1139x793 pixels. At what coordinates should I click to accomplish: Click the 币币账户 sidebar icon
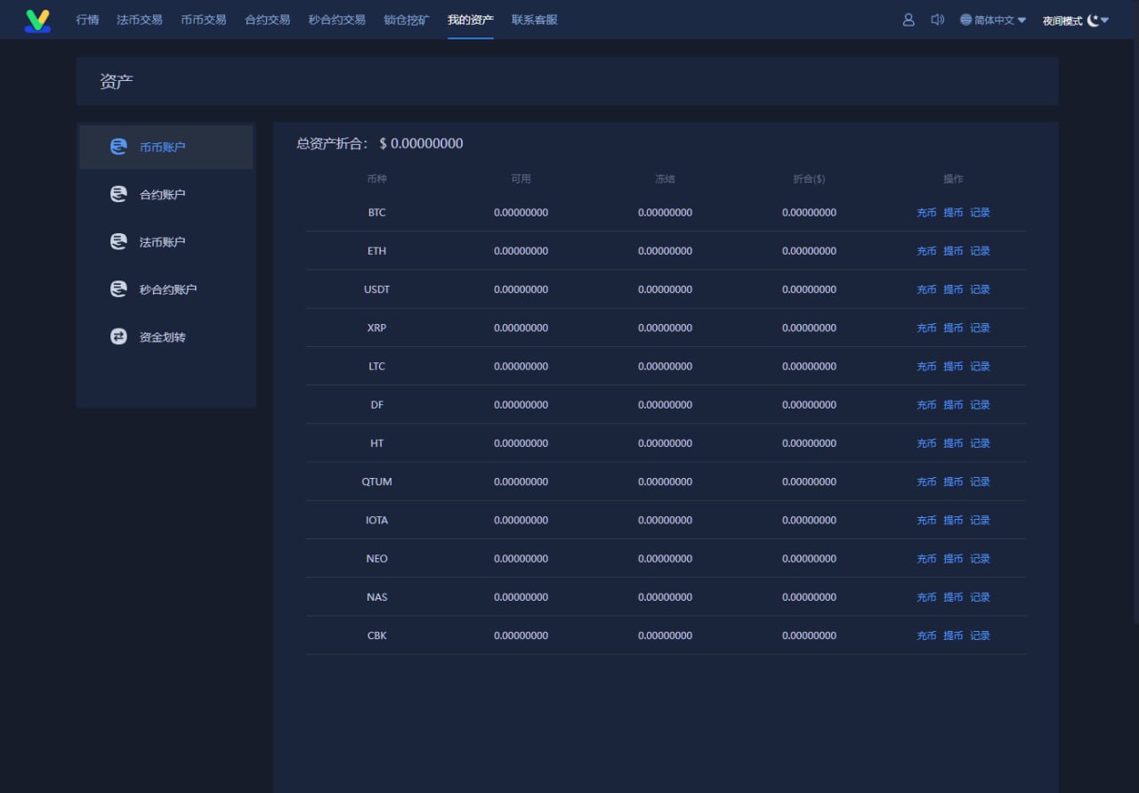click(118, 147)
